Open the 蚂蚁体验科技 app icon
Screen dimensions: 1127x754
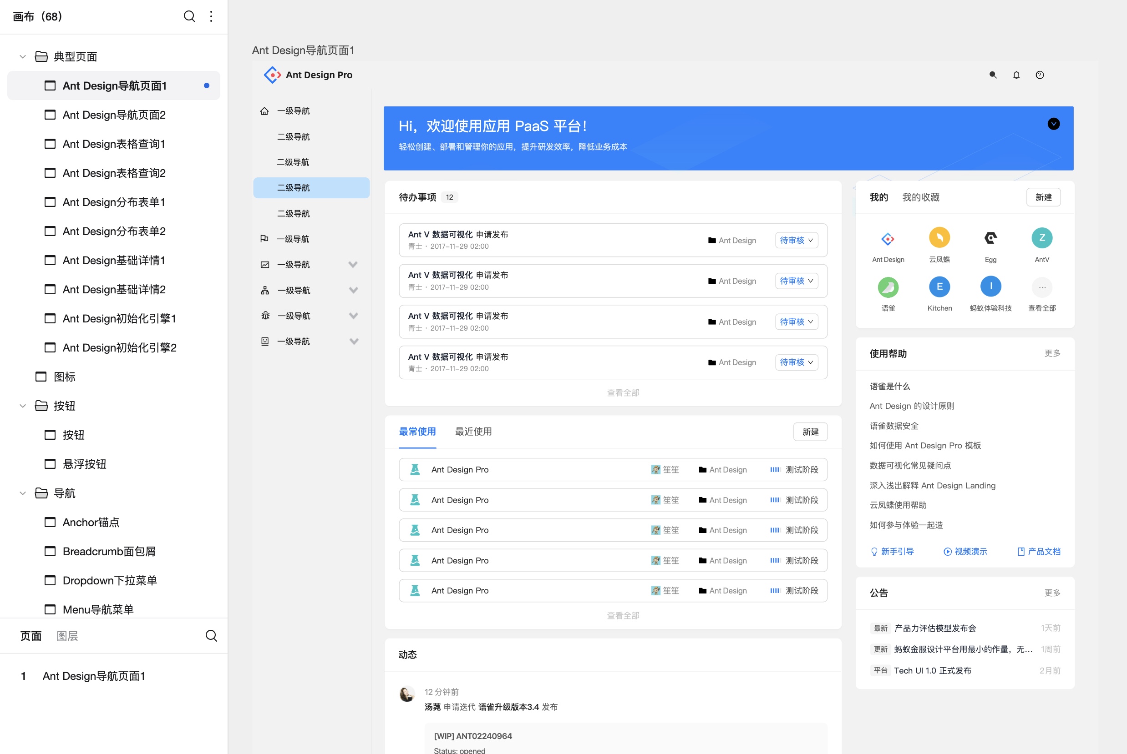[991, 287]
